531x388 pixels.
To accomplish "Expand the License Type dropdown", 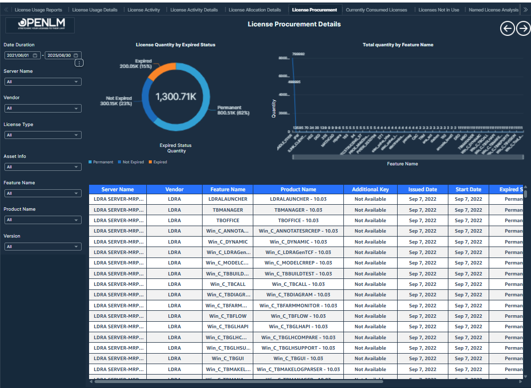I will (x=42, y=135).
